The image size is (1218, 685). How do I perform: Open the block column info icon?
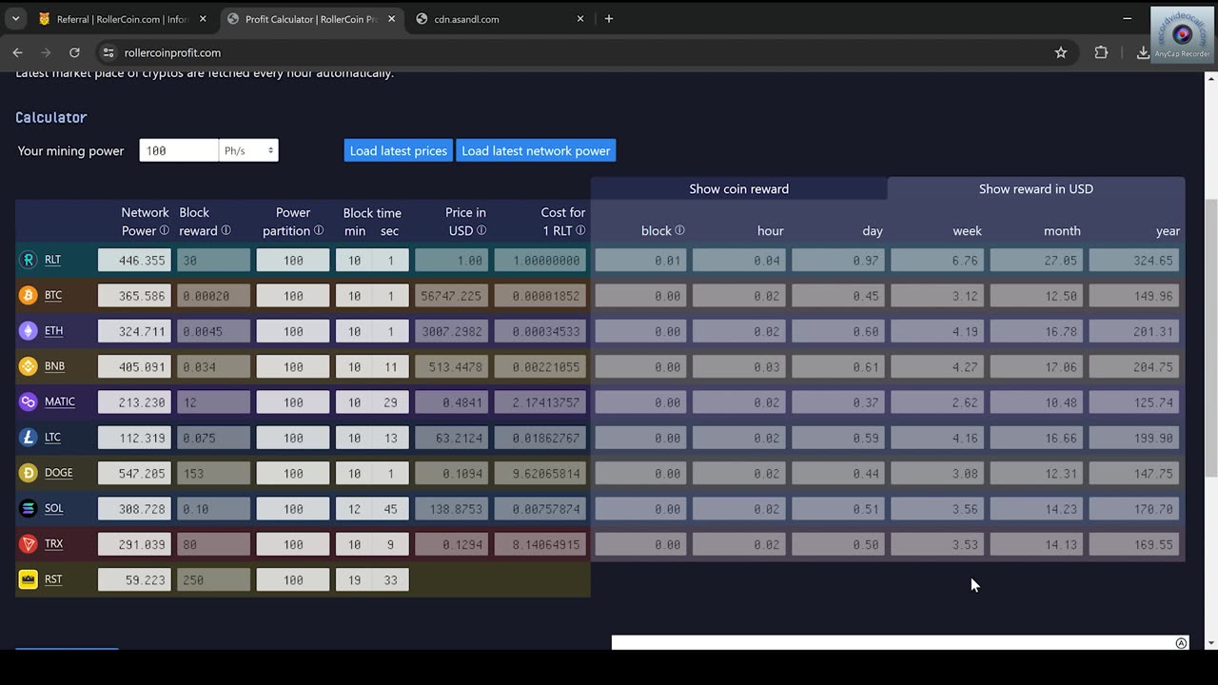pos(679,230)
